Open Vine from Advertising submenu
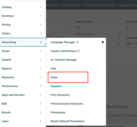This screenshot has width=137, height=127. click(53, 68)
